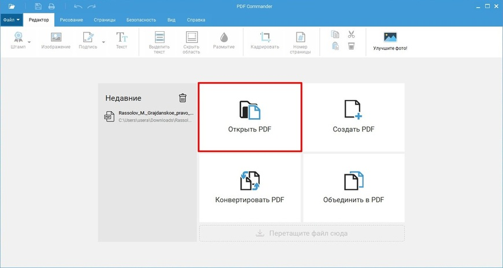This screenshot has height=268, width=503.
Task: Close the PDF Commander window
Action: coord(495,6)
